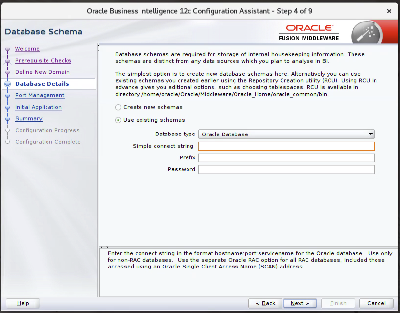The height and width of the screenshot is (313, 400).
Task: Go to Initial Application step
Action: (x=38, y=107)
